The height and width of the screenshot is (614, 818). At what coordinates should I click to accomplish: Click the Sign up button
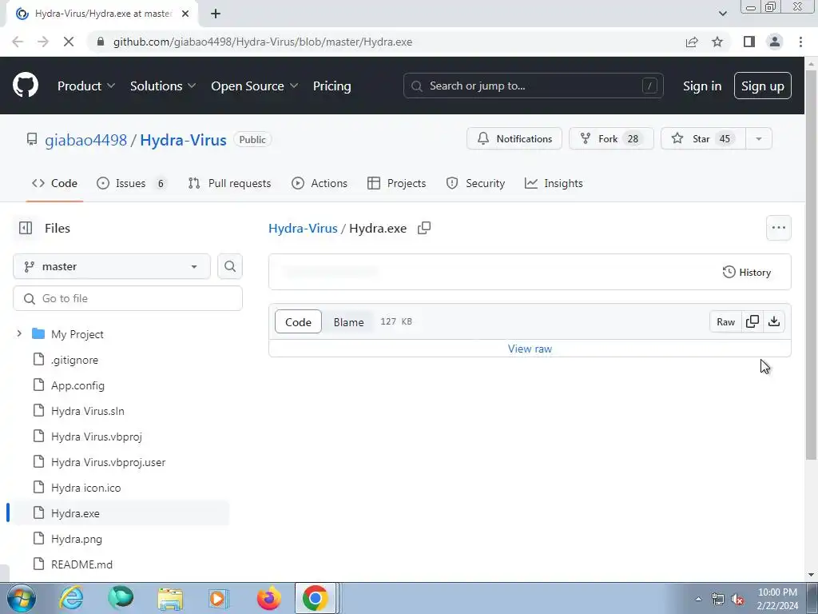[762, 86]
